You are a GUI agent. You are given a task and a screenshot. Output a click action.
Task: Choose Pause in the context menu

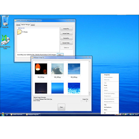pos(106,85)
